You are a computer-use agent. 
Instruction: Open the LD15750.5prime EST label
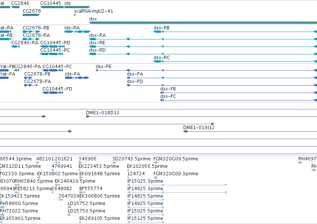point(86,211)
